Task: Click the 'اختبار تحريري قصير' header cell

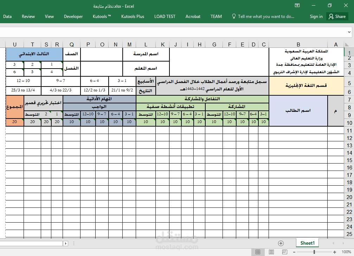Action: point(43,103)
